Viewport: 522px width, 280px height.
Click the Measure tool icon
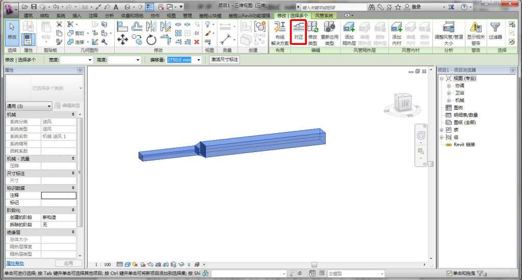(x=226, y=40)
